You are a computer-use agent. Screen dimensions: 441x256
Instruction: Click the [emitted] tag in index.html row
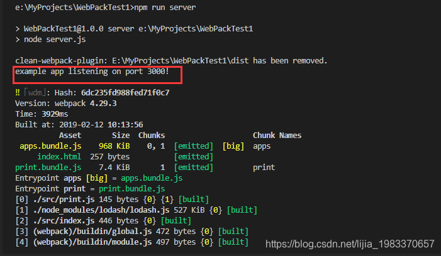tap(194, 157)
